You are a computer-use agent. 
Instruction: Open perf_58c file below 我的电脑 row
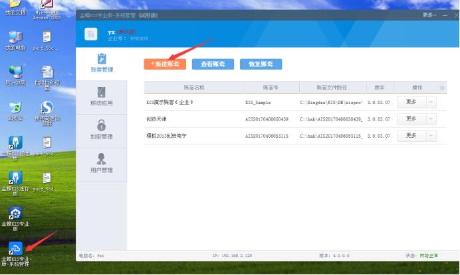point(47,40)
